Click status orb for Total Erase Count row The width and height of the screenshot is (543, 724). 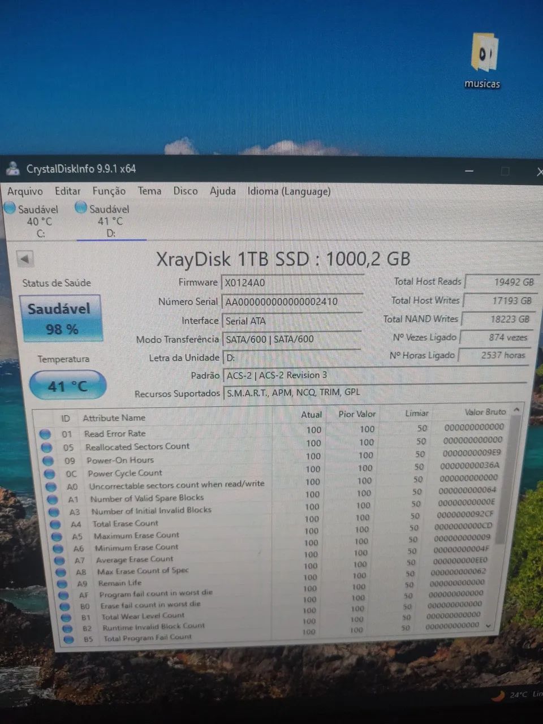pyautogui.click(x=55, y=525)
